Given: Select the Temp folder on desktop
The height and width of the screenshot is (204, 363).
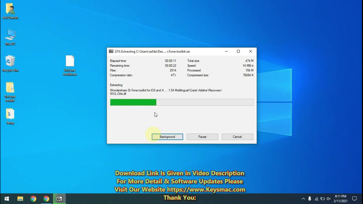Looking at the screenshot, I should click(x=10, y=116).
